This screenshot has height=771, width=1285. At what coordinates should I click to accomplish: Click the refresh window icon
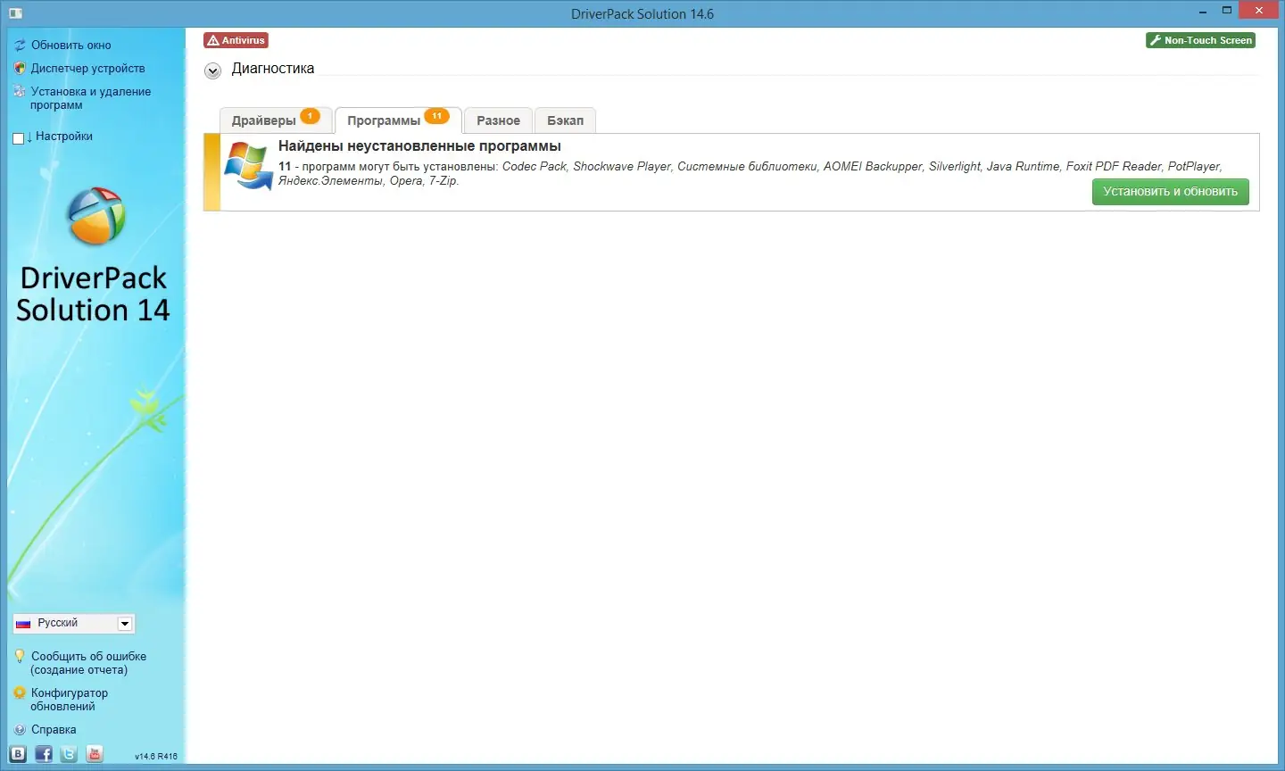20,46
